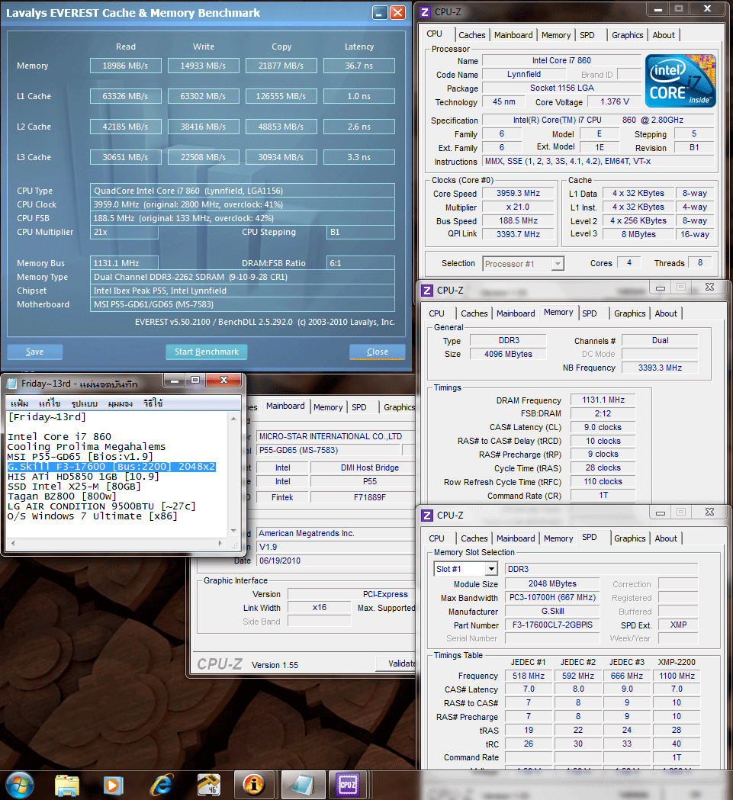
Task: Click the CPU Clock 3959.0 MHz field
Action: click(x=243, y=204)
